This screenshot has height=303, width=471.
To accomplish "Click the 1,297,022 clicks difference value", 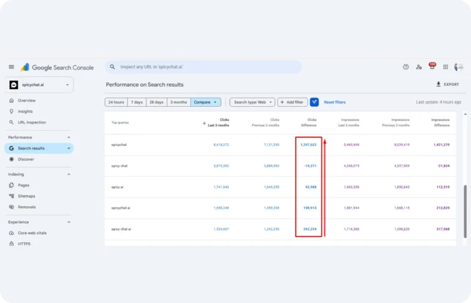I will [308, 145].
